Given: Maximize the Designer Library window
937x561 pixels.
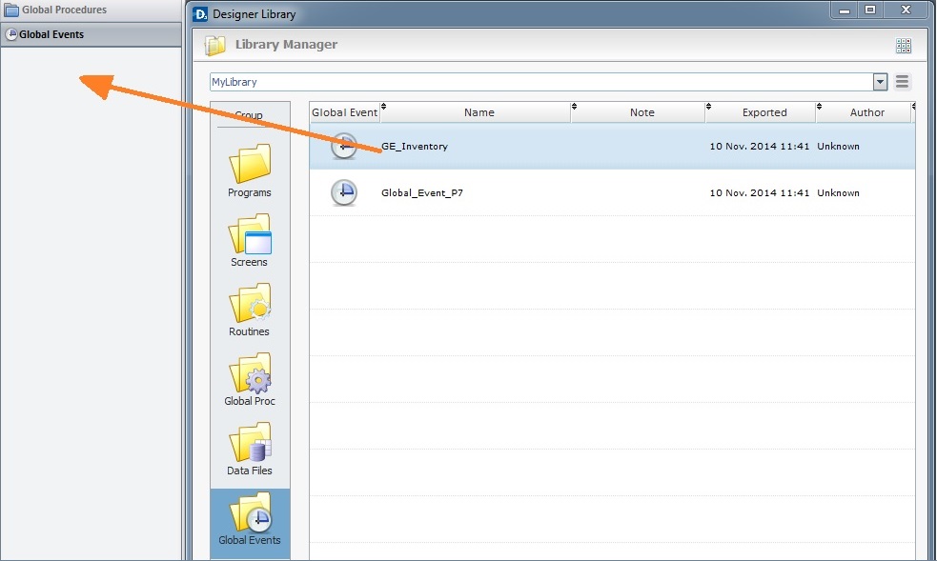Looking at the screenshot, I should coord(870,10).
